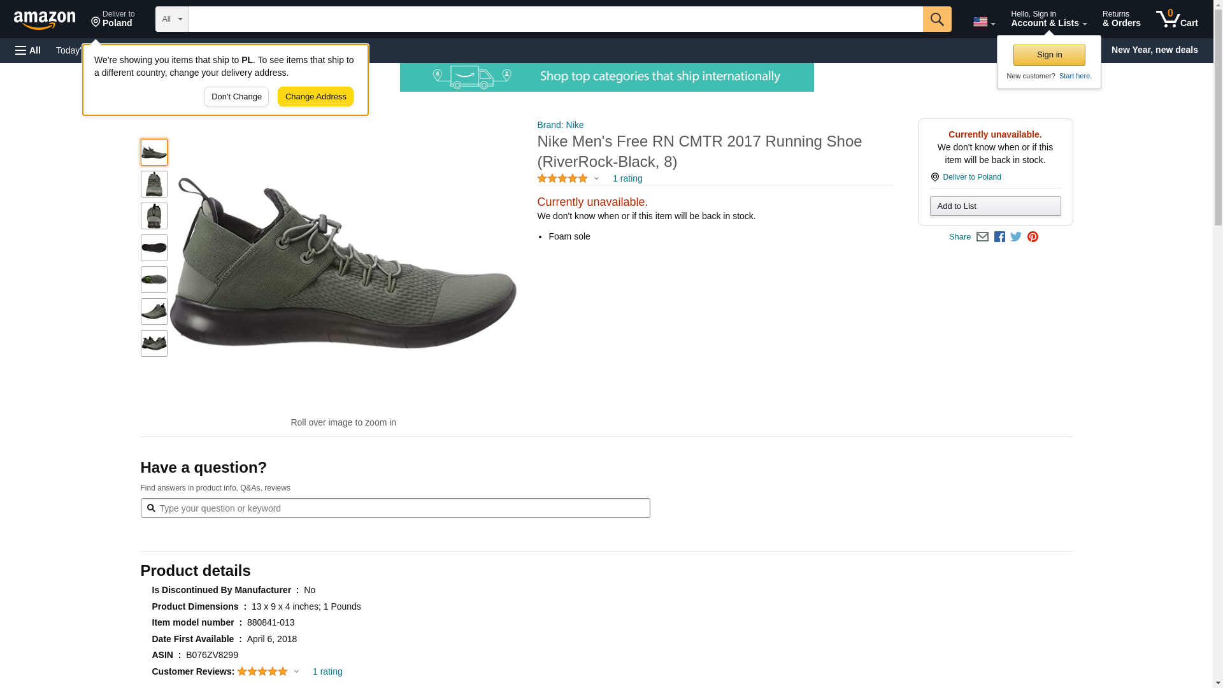This screenshot has width=1223, height=688.
Task: Expand star rating breakdown near title
Action: click(x=596, y=179)
